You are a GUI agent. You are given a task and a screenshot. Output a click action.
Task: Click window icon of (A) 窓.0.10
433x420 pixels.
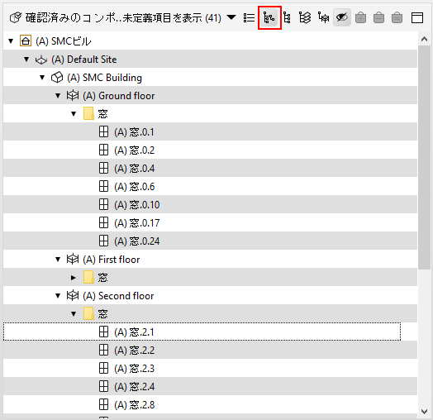click(103, 204)
